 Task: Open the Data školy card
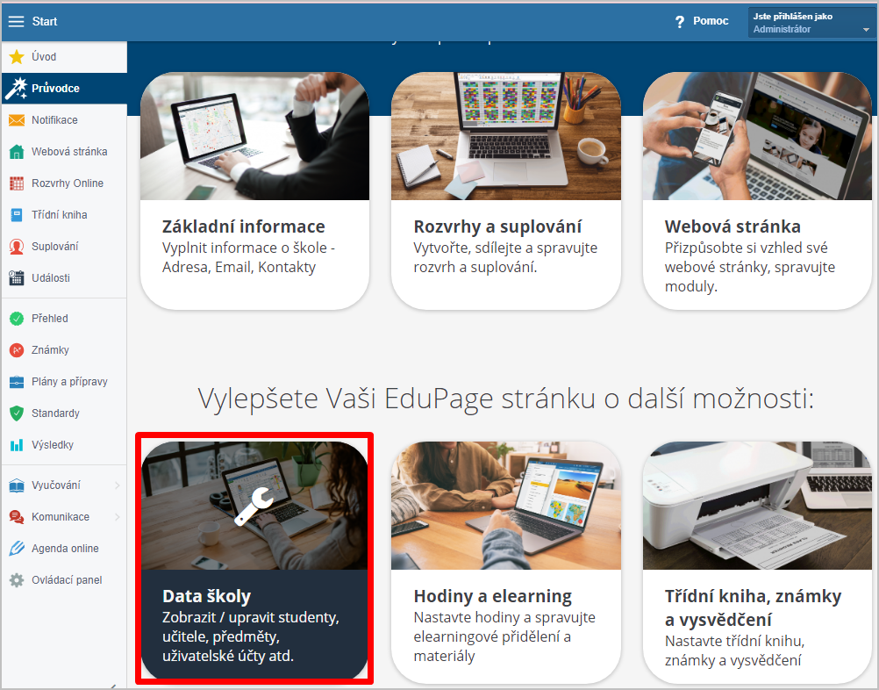pyautogui.click(x=254, y=560)
